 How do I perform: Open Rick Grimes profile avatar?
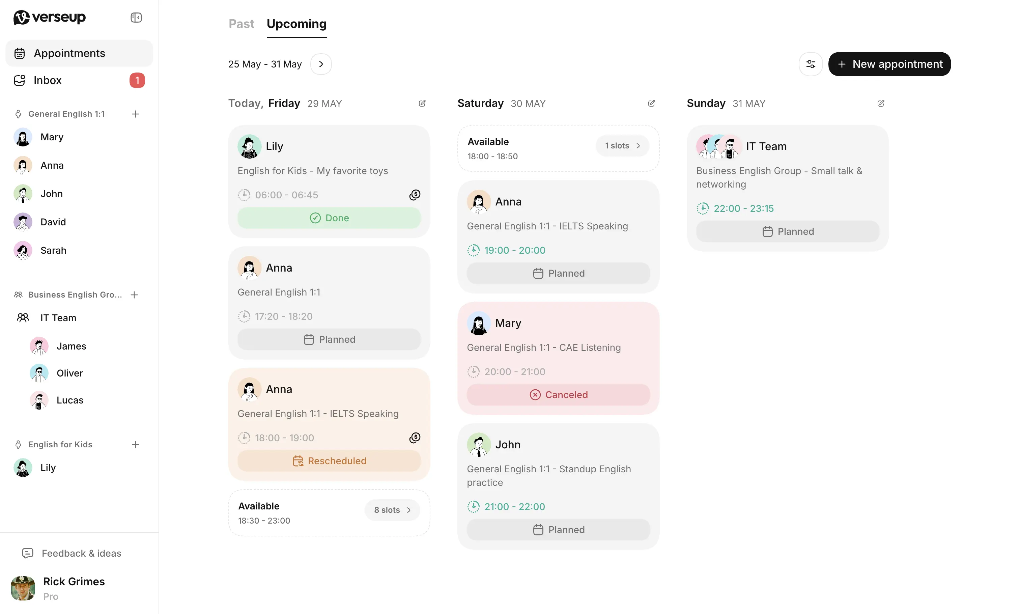click(x=23, y=588)
